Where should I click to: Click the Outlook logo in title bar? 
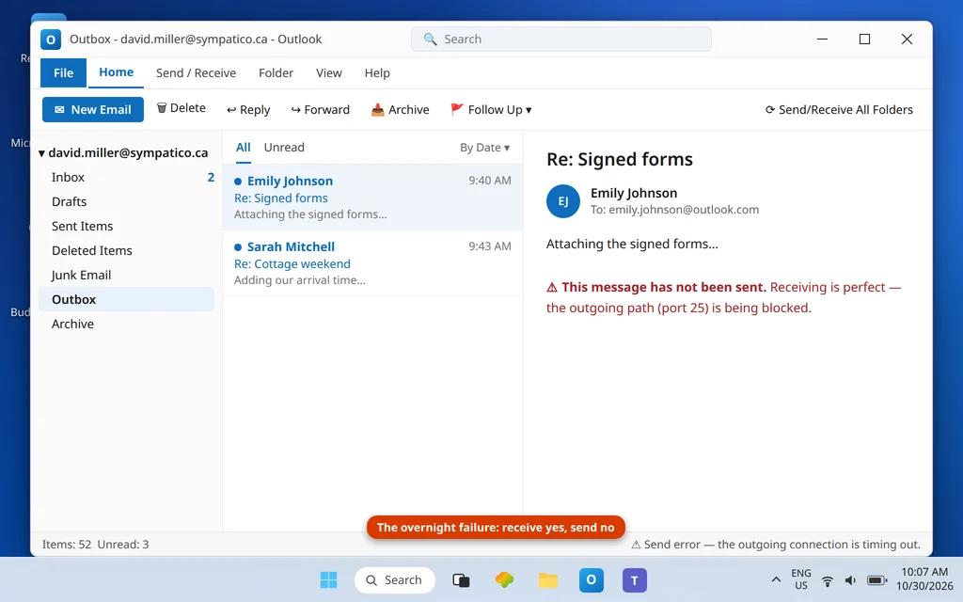(51, 40)
